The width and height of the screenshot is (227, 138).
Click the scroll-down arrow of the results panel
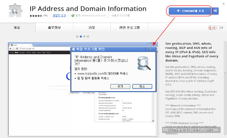[x=153, y=121]
